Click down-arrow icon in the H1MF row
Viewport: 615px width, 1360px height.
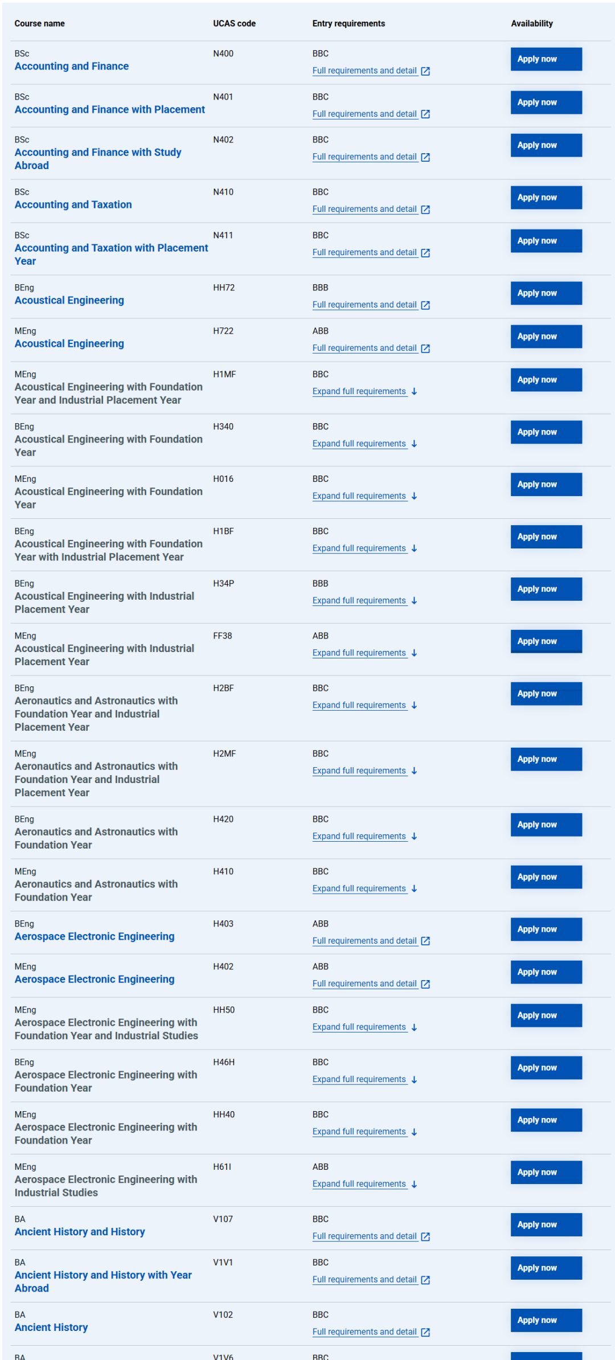pyautogui.click(x=414, y=391)
